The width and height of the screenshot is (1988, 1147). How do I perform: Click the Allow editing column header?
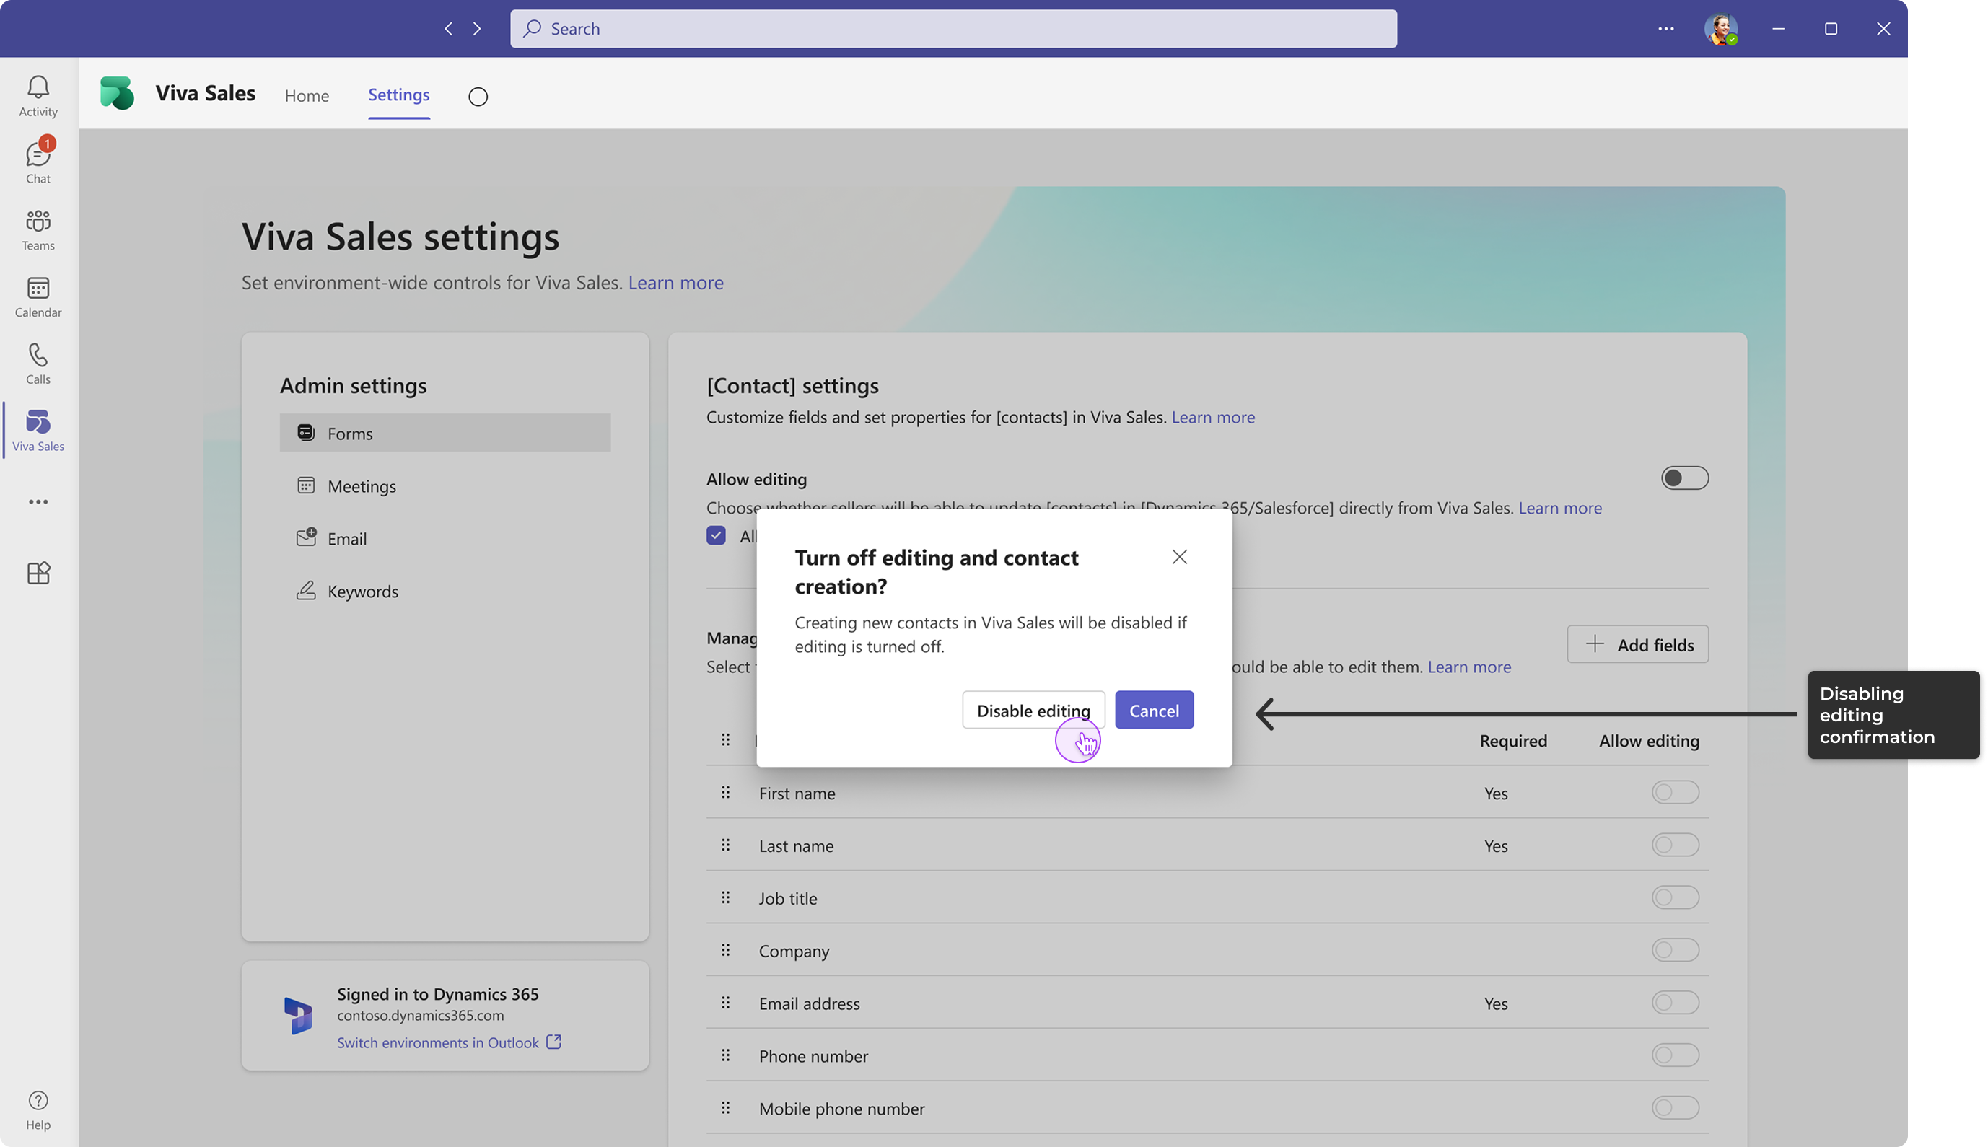tap(1648, 741)
